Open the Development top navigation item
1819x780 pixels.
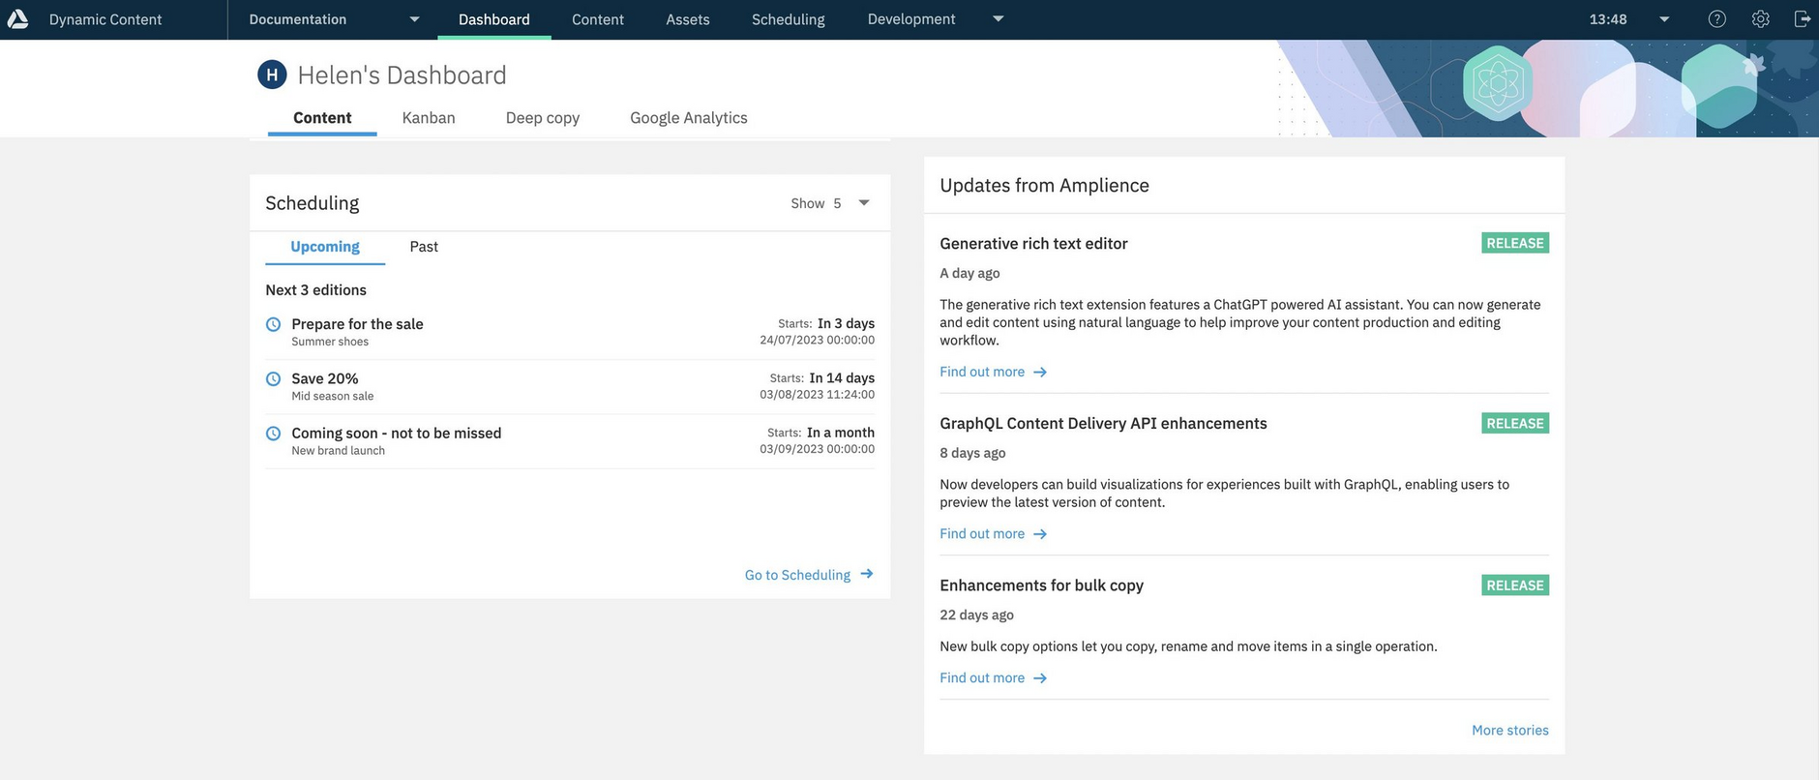[x=911, y=19]
